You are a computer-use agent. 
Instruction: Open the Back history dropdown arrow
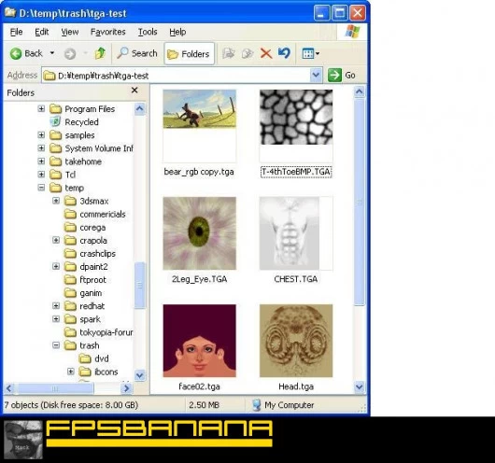pos(52,53)
